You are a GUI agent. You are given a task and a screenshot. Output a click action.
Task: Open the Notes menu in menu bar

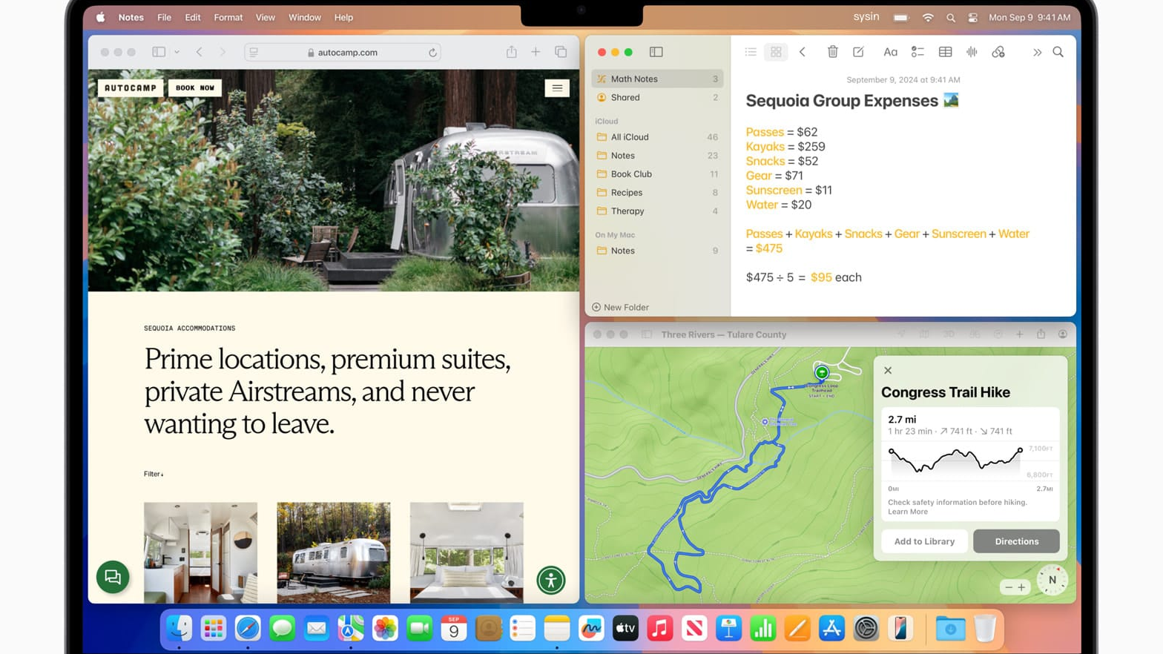pyautogui.click(x=131, y=17)
